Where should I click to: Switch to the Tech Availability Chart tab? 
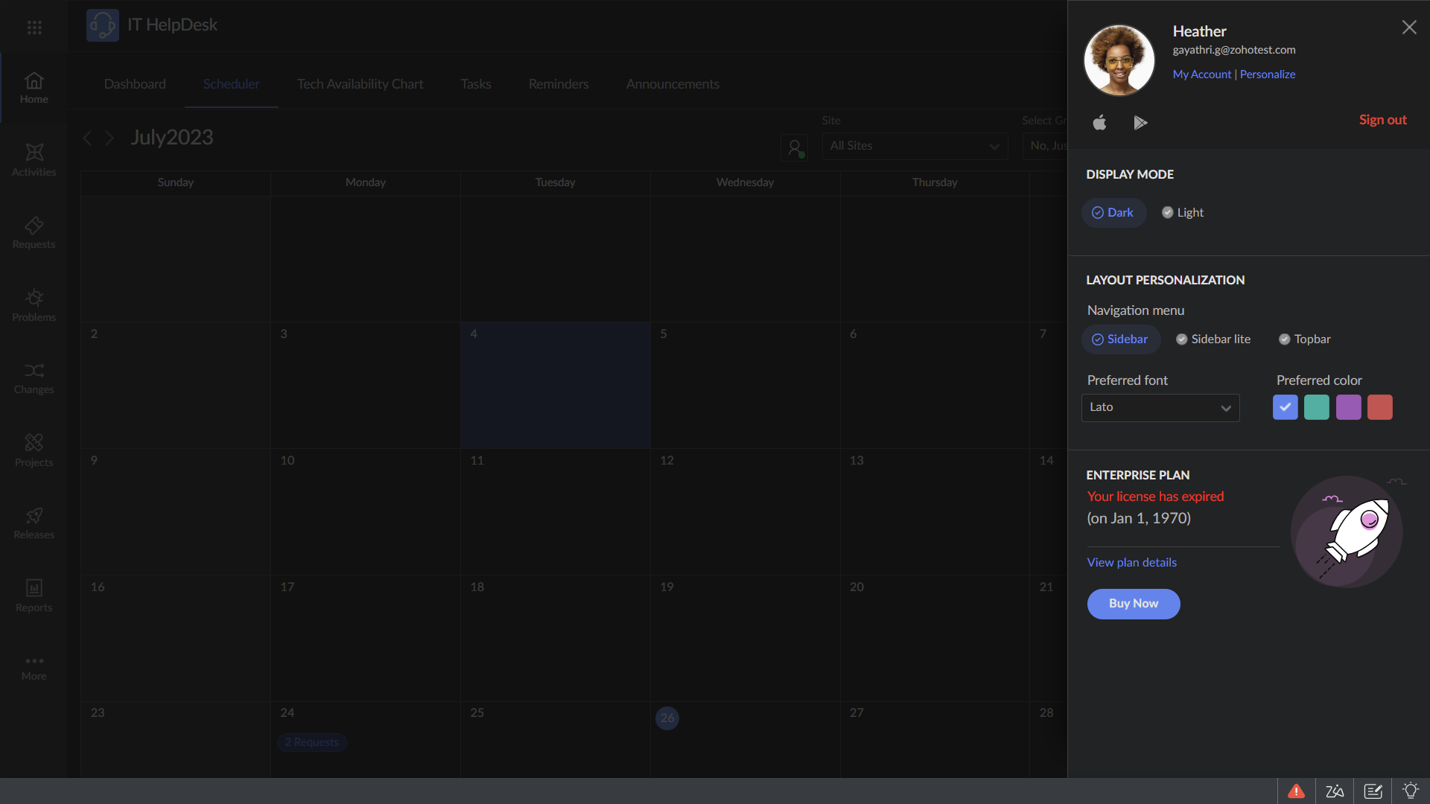point(360,84)
